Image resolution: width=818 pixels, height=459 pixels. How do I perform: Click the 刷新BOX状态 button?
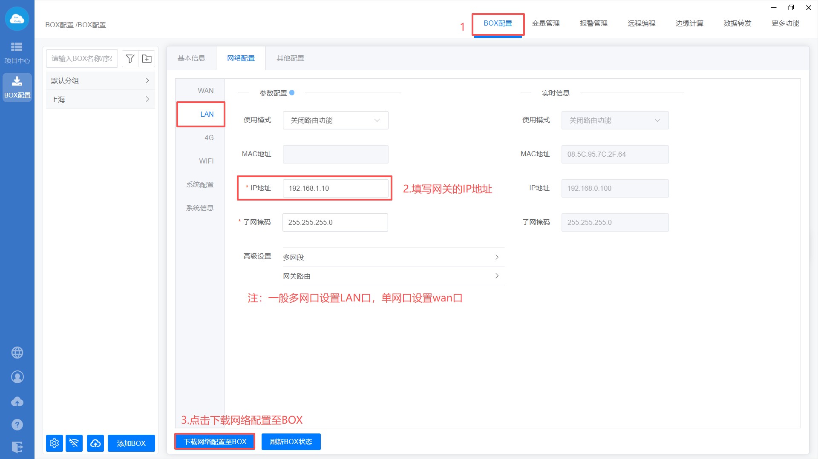[291, 442]
